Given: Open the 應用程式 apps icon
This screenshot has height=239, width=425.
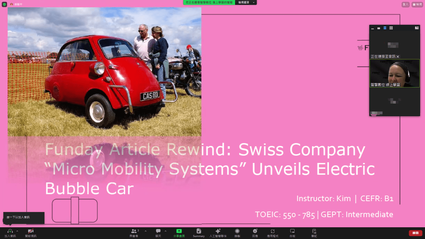Looking at the screenshot, I should pyautogui.click(x=273, y=233).
